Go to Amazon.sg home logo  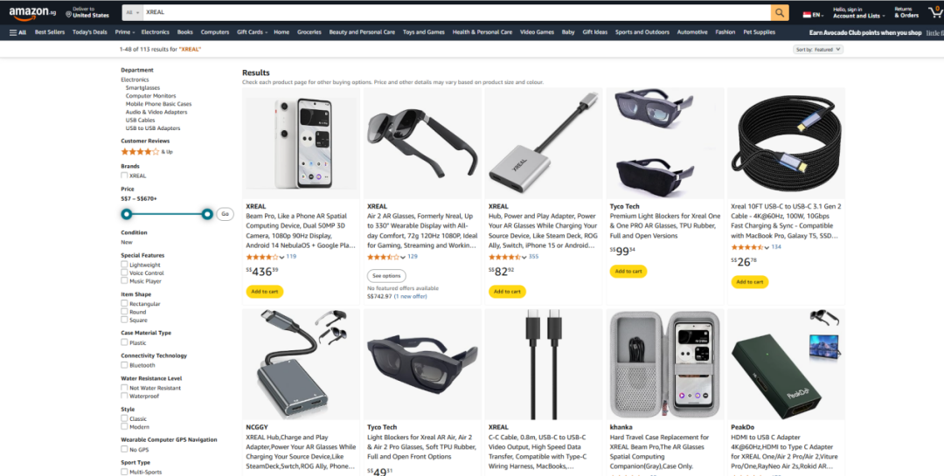coord(32,12)
